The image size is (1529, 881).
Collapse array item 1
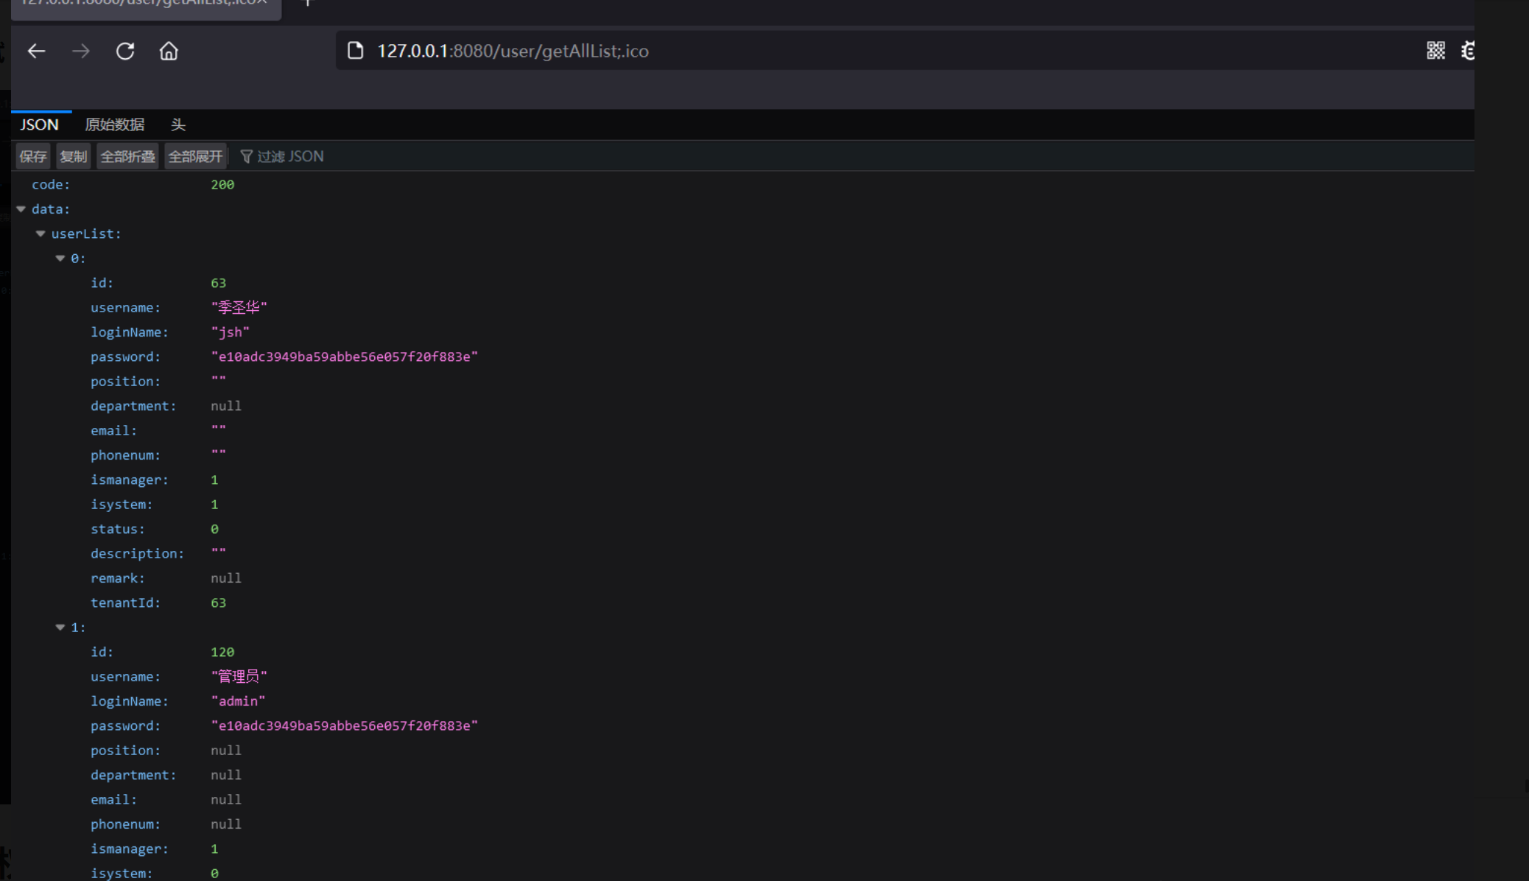coord(60,628)
